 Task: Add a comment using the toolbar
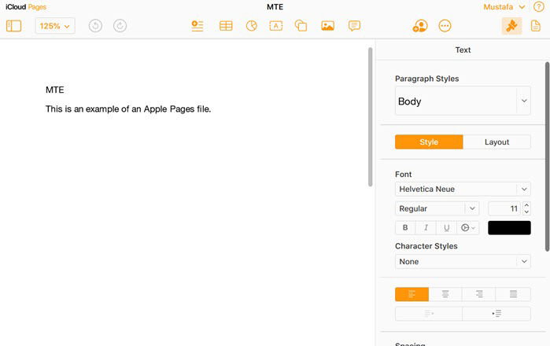tap(354, 26)
